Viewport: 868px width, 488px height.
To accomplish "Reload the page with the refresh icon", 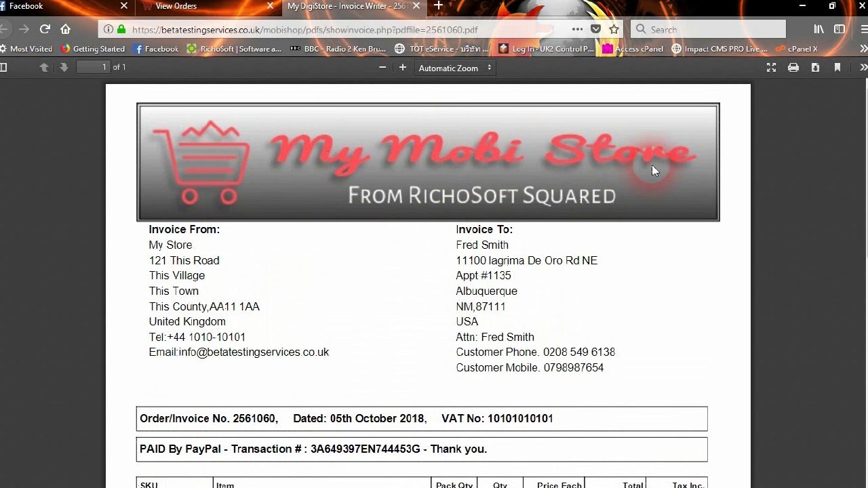I will point(45,29).
